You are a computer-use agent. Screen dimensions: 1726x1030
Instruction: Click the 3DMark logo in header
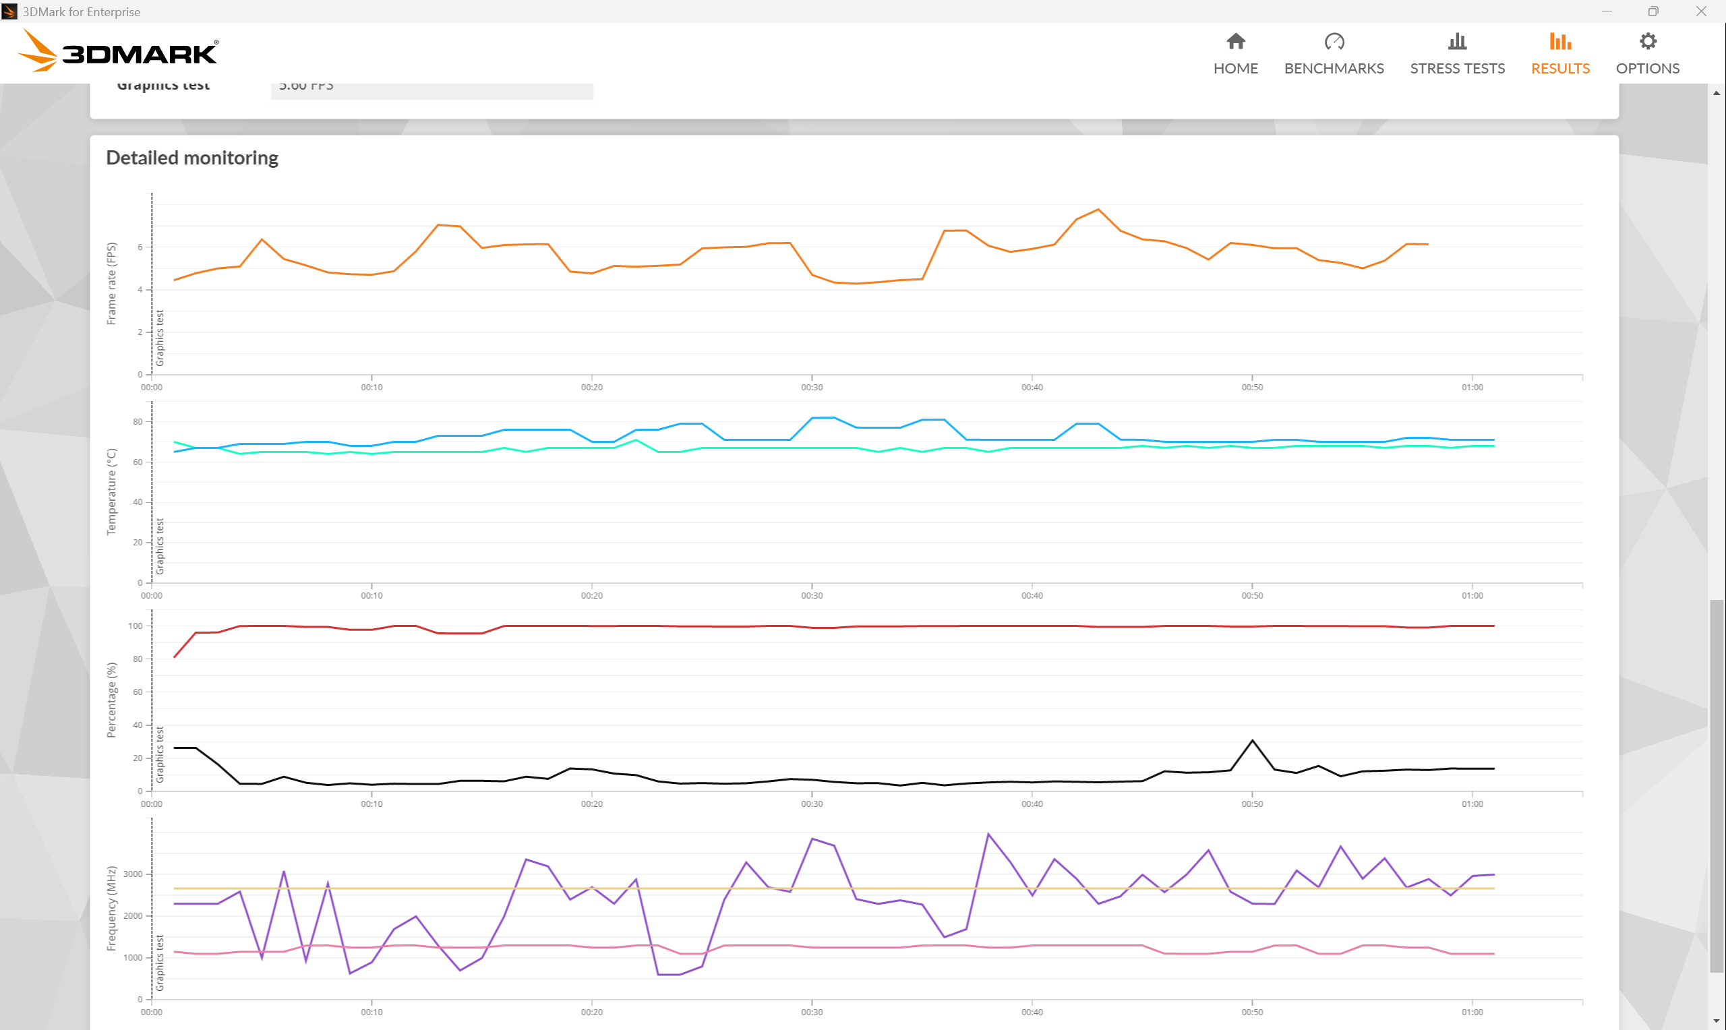click(x=118, y=51)
